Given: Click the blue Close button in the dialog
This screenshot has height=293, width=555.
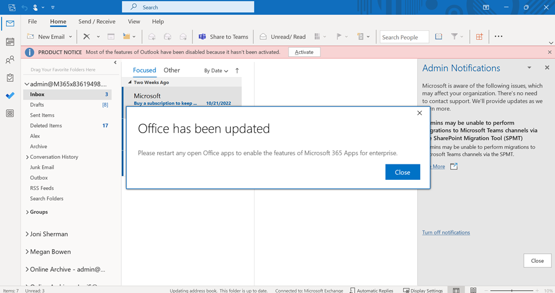Looking at the screenshot, I should (402, 172).
